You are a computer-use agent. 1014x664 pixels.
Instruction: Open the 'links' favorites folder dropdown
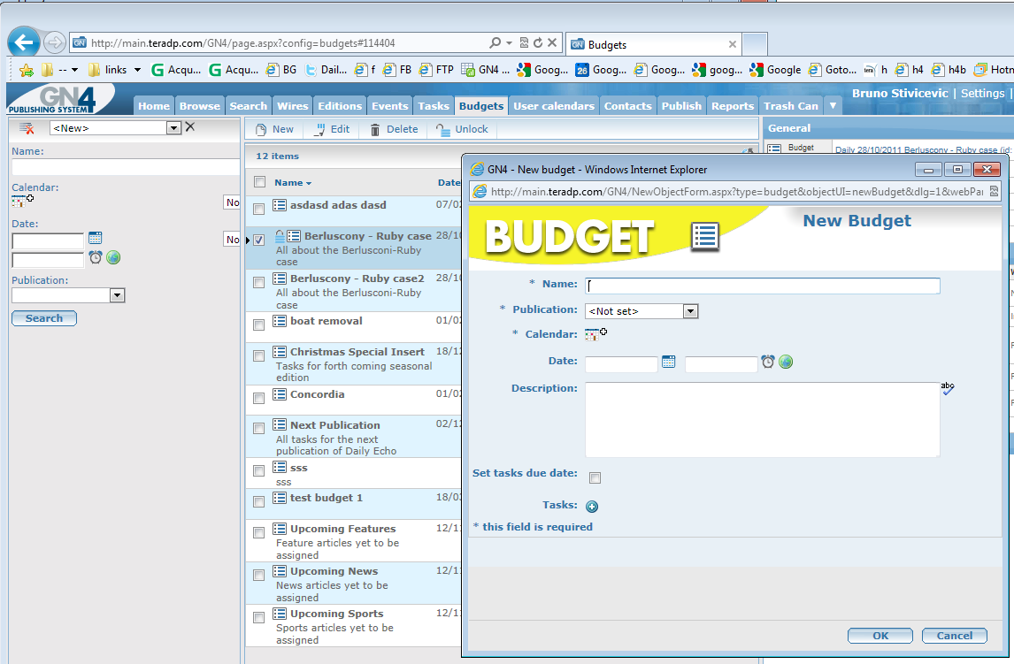(137, 70)
